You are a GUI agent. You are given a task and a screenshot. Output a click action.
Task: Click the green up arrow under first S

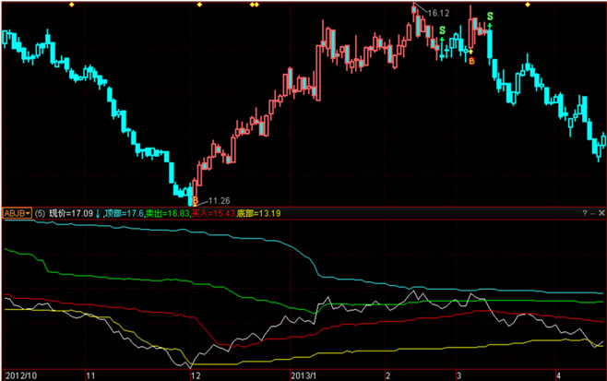tap(442, 40)
